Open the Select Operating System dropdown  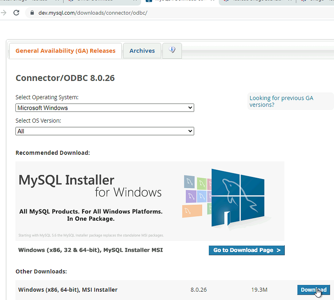105,108
